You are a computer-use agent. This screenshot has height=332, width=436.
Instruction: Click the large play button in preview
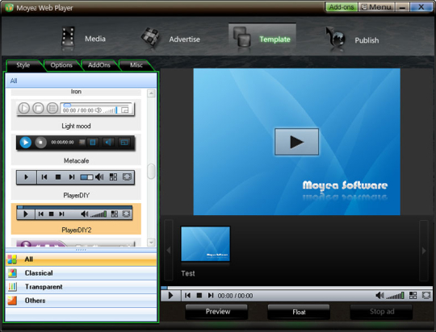[x=296, y=142]
